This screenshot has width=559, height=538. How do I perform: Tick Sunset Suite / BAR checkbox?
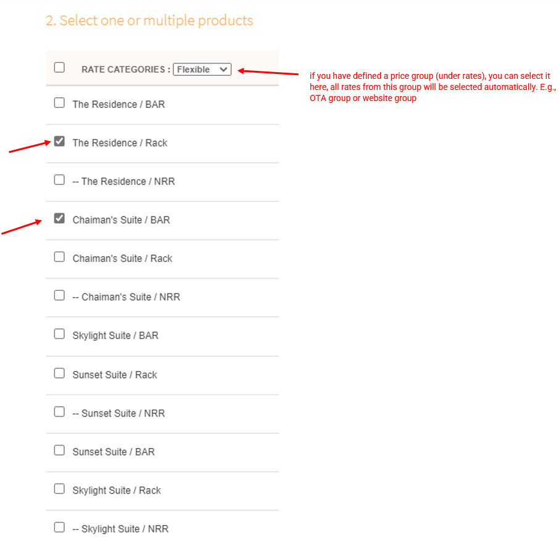coord(59,450)
